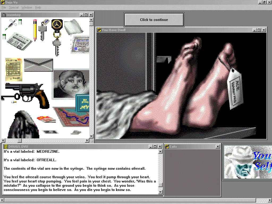Select the teal notebook in inventory
The height and width of the screenshot is (204, 272).
click(x=83, y=103)
